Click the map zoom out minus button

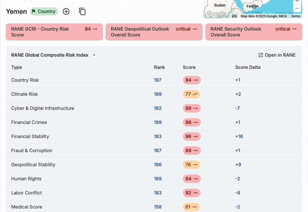click(x=297, y=8)
